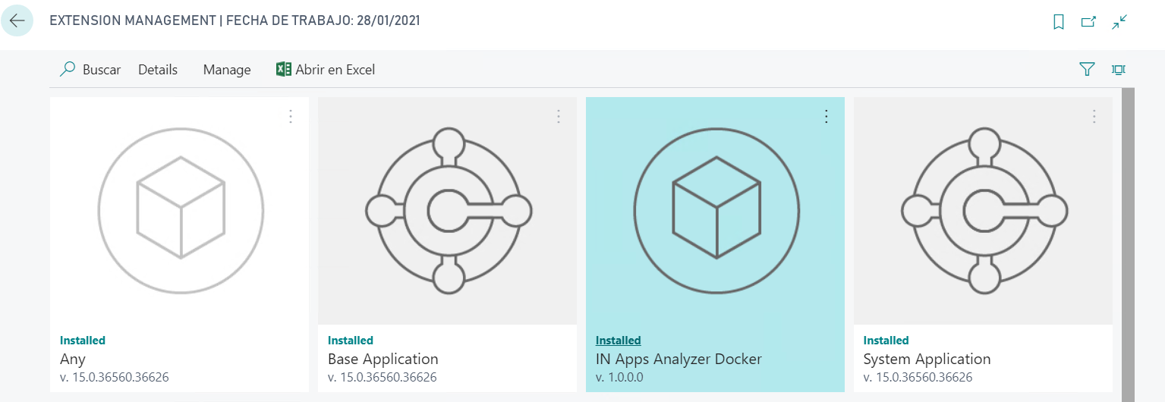Open three-dot menu on IN Apps Analyzer Docker
The width and height of the screenshot is (1165, 402).
click(827, 116)
